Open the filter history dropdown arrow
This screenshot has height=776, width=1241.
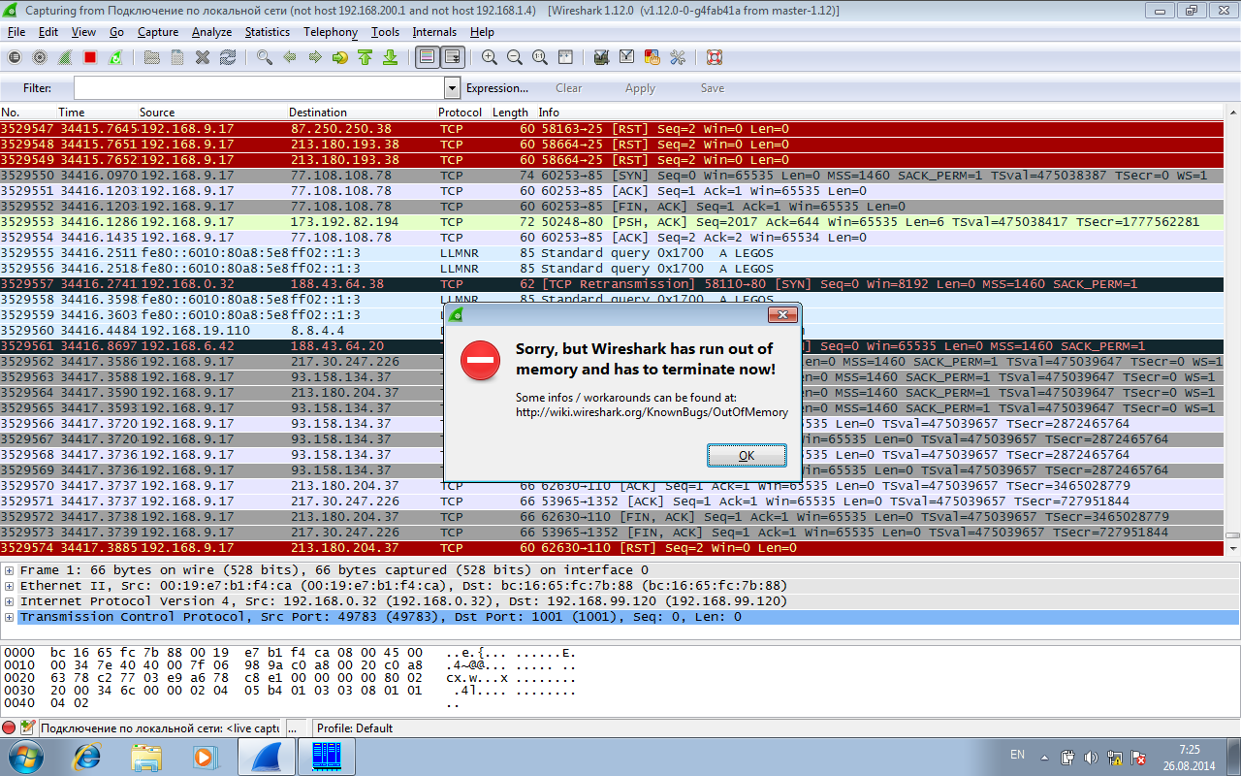[x=452, y=88]
